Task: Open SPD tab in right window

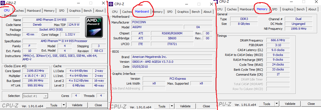Action: pyautogui.click(x=275, y=9)
